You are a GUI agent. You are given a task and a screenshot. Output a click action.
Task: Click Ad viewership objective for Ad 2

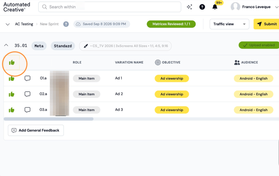point(172,94)
